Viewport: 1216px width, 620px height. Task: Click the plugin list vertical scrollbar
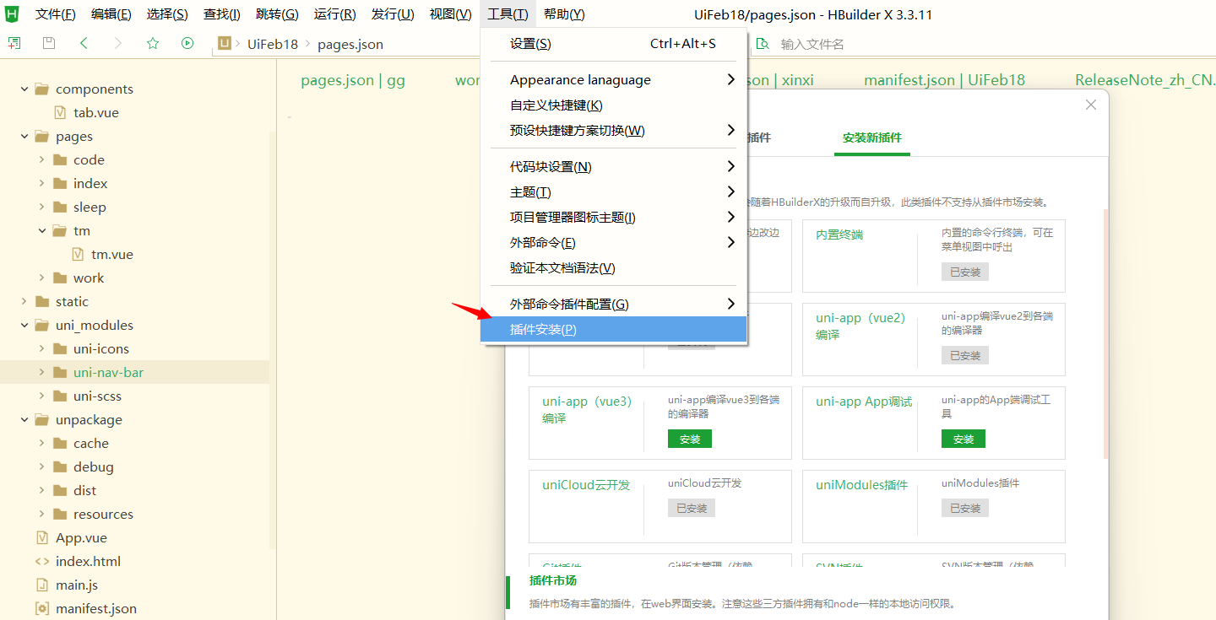point(1105,333)
